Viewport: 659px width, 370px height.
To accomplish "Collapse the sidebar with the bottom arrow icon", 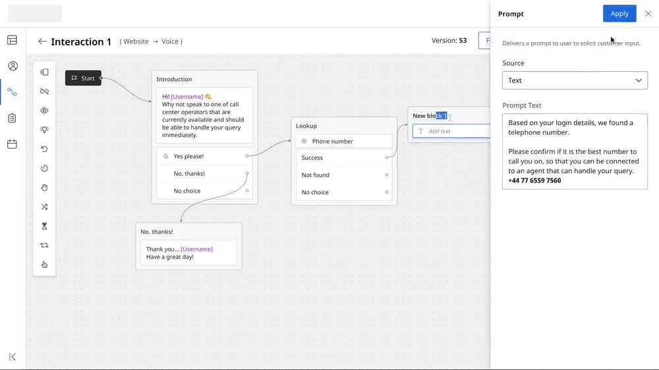I will 13,357.
